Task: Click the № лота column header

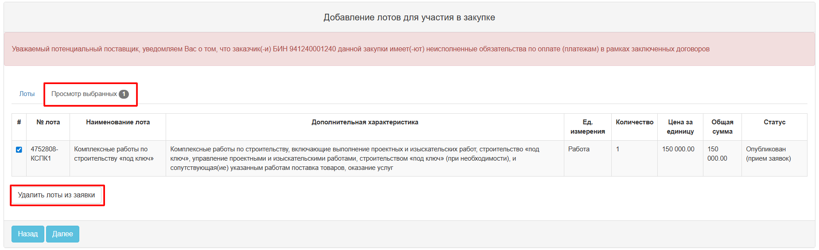Action: 48,122
